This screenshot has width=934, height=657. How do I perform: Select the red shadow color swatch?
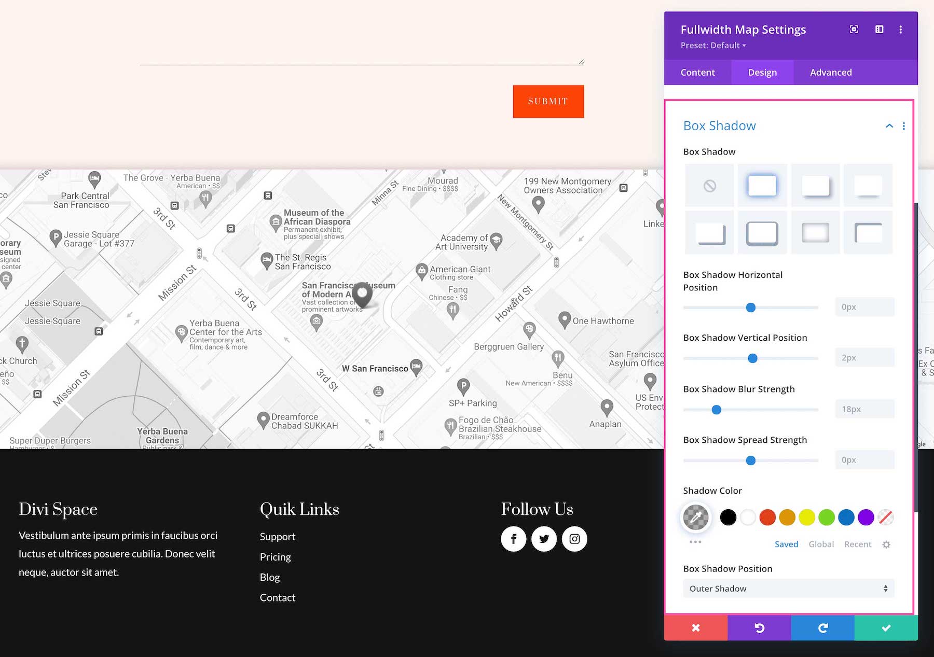tap(767, 518)
